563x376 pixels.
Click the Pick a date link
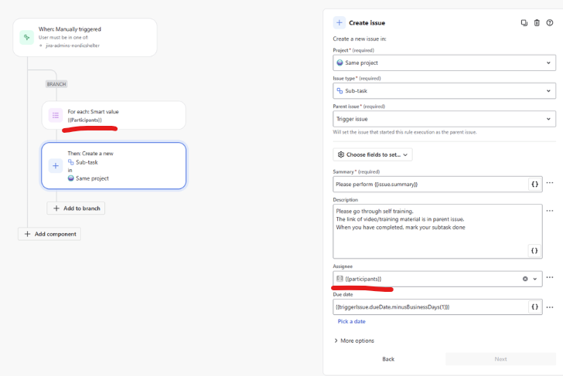click(352, 321)
